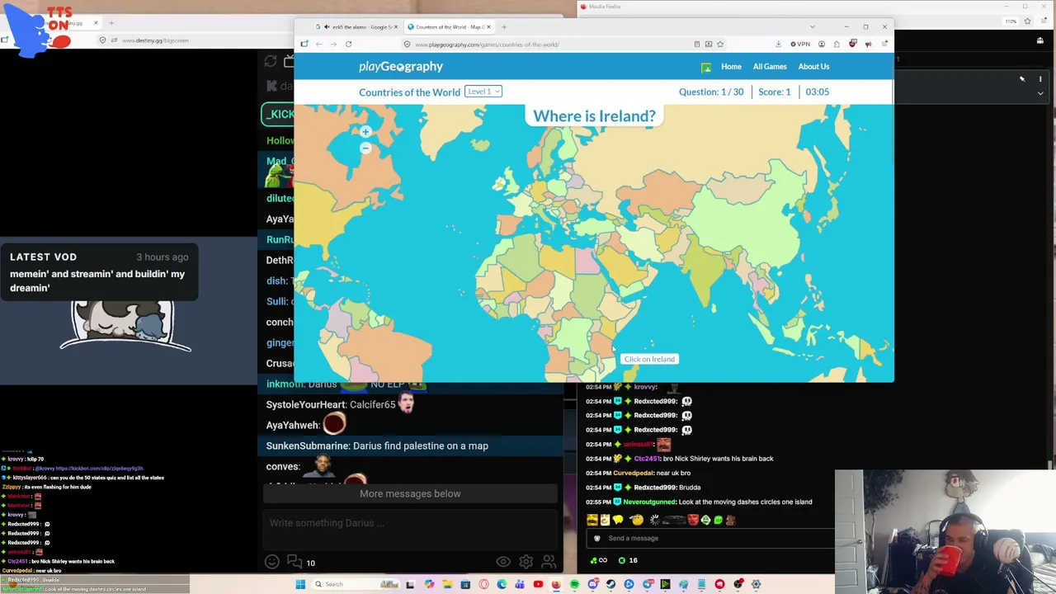The image size is (1056, 594).
Task: Zoom in on the world map
Action: [365, 132]
